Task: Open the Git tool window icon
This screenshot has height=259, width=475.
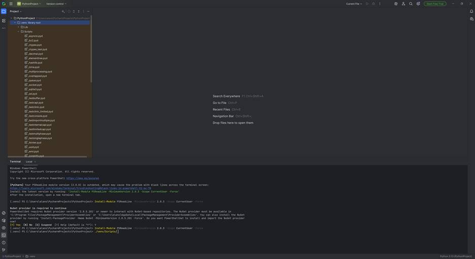Action: coord(4,250)
